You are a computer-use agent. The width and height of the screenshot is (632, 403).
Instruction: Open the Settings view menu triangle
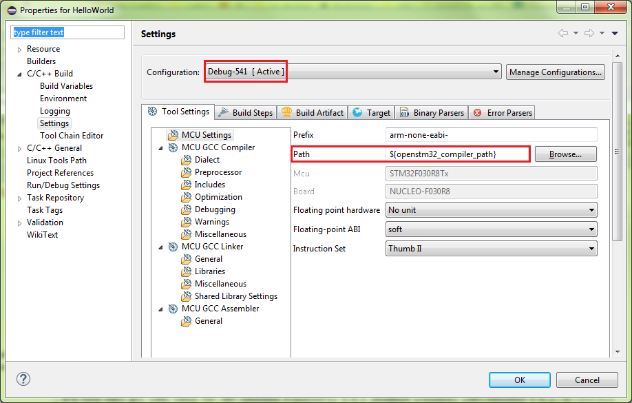click(x=615, y=33)
